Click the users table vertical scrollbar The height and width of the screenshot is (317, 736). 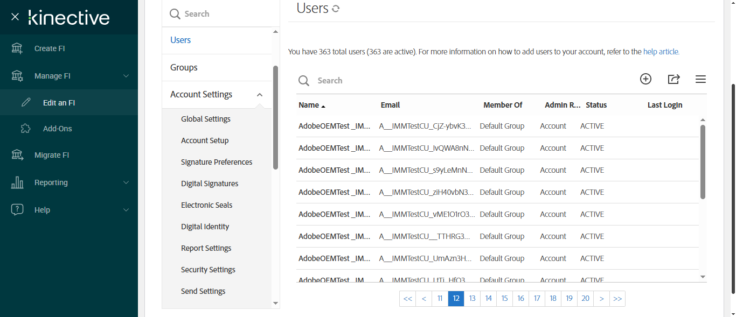tap(703, 161)
